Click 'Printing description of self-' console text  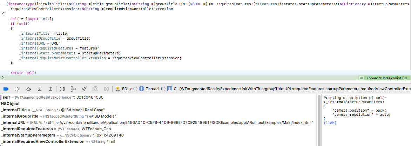click(355, 98)
